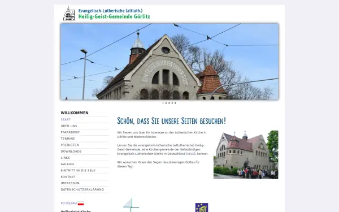Image resolution: width=339 pixels, height=212 pixels.
Task: Go to KONTAKT page
Action: [x=68, y=177]
